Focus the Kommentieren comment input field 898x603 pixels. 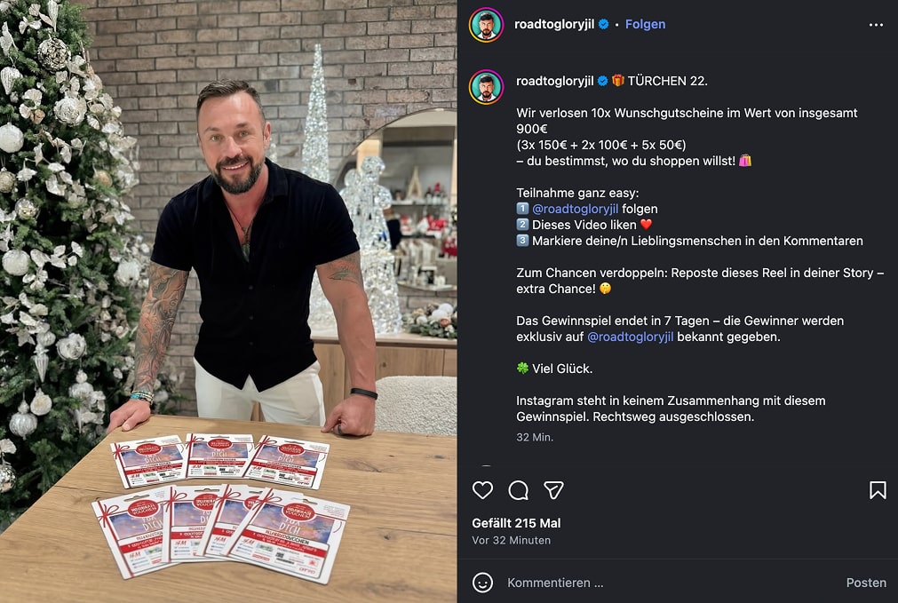point(670,583)
